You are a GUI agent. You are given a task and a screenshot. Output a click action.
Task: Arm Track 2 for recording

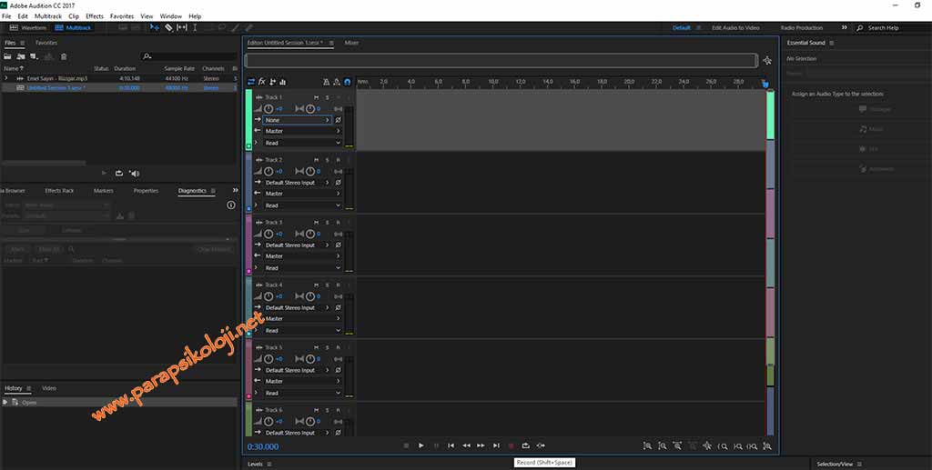[x=339, y=160]
